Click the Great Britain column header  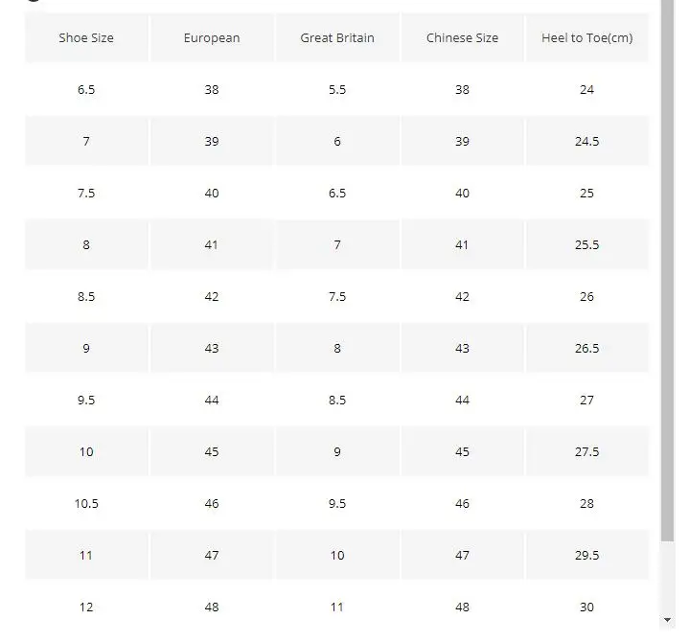(337, 37)
